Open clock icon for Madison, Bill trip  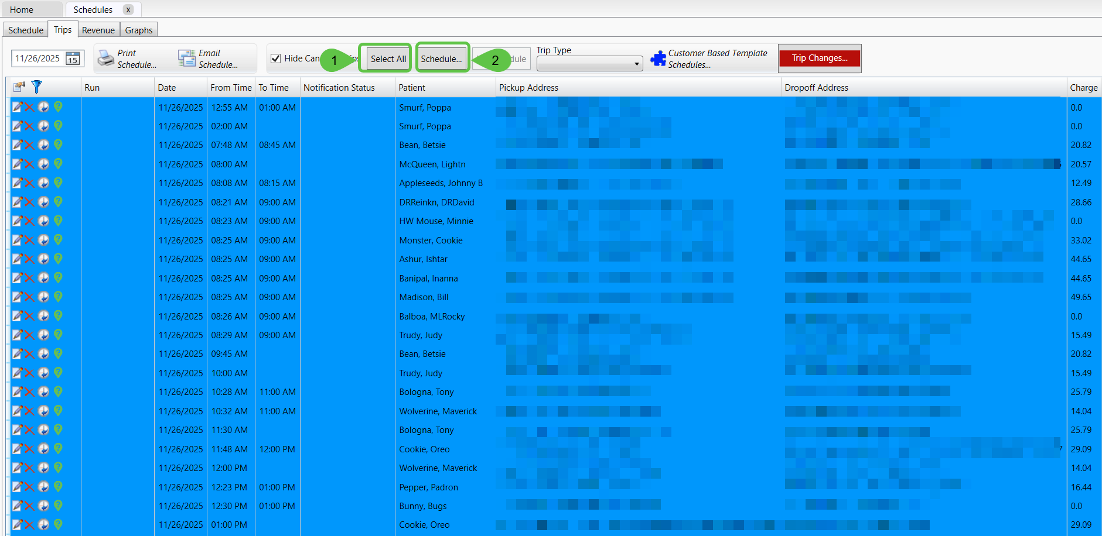(x=43, y=297)
